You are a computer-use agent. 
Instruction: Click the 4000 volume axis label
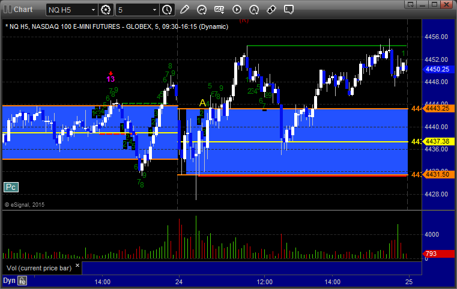pyautogui.click(x=432, y=234)
